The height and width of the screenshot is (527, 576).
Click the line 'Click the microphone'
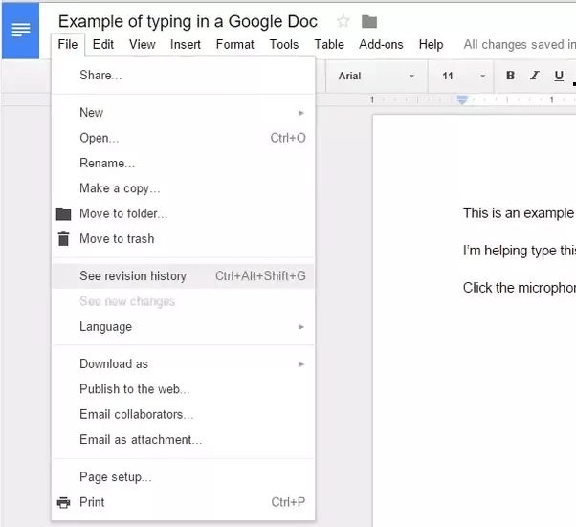pyautogui.click(x=519, y=288)
